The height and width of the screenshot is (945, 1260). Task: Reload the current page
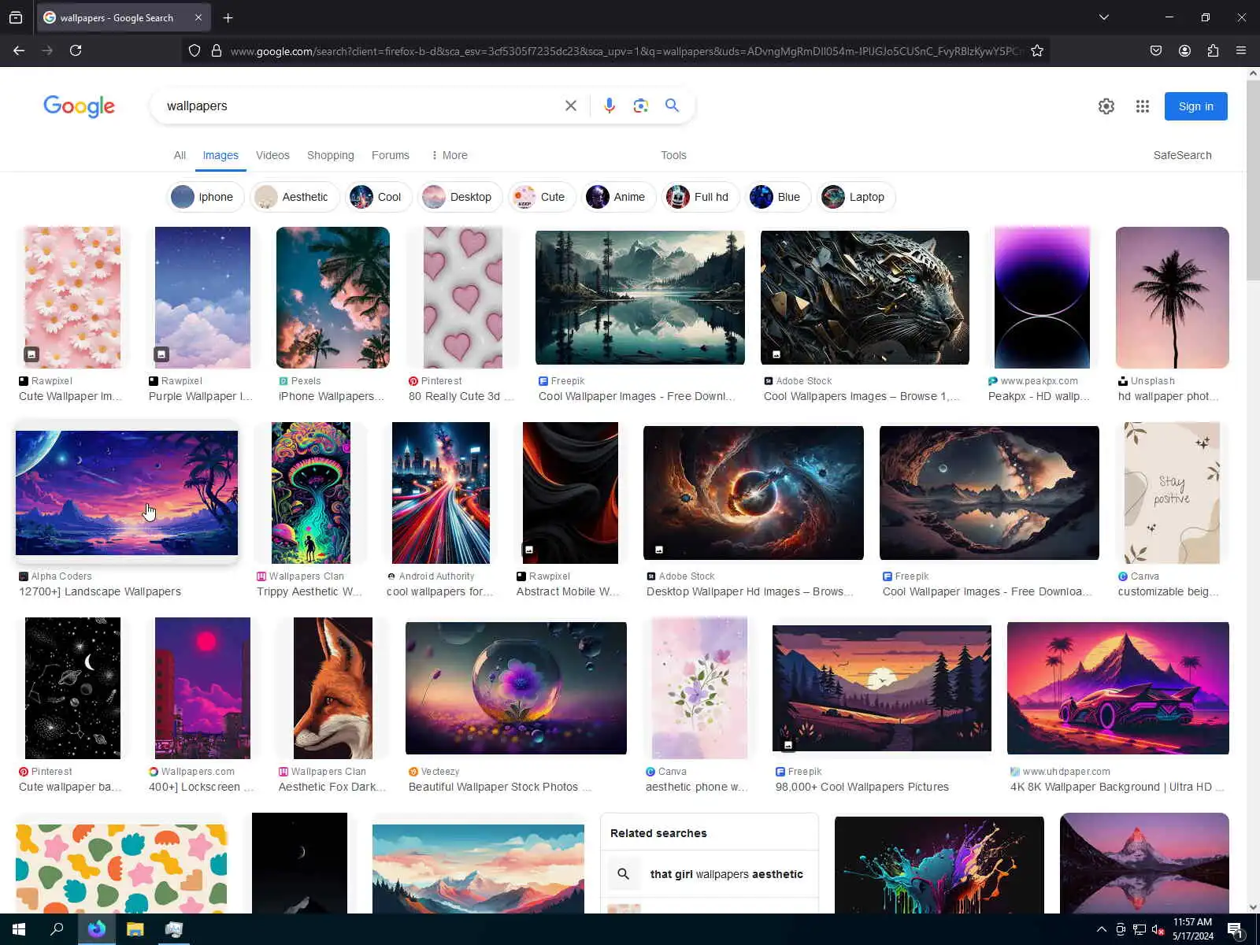tap(76, 50)
